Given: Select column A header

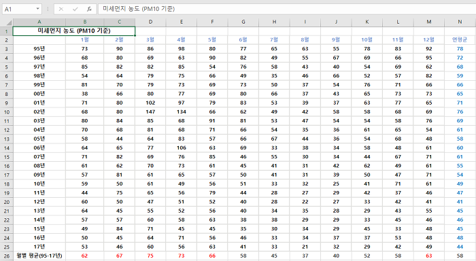Looking at the screenshot, I should click(39, 22).
